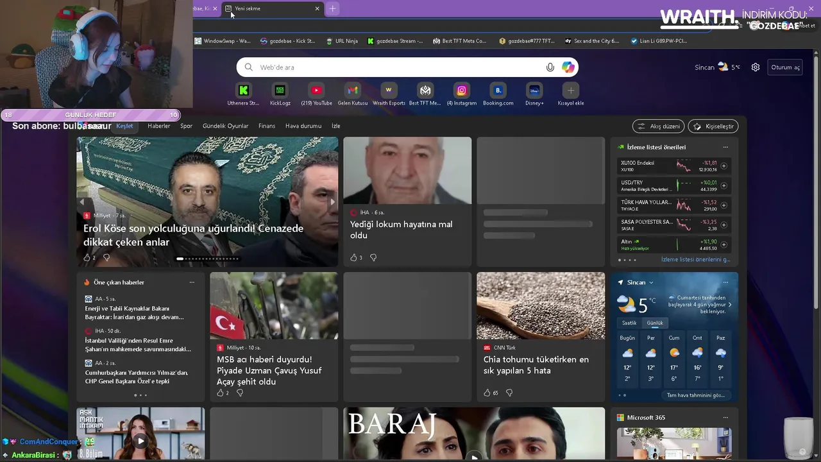The width and height of the screenshot is (821, 462).
Task: Open the Gelen Kutusu Gmail shortcut
Action: point(353,94)
